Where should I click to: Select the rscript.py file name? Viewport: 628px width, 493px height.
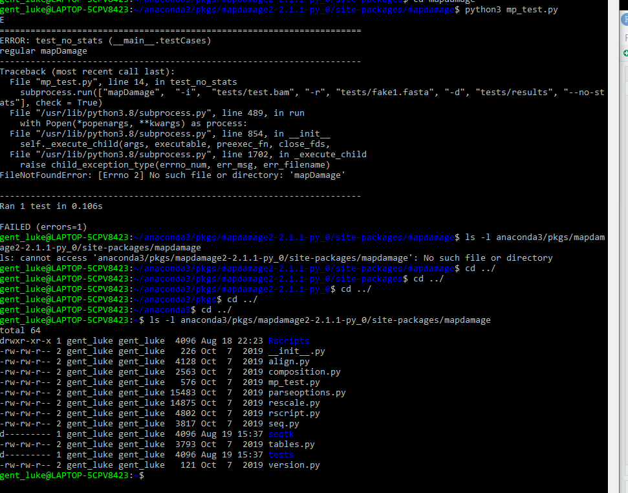[294, 413]
